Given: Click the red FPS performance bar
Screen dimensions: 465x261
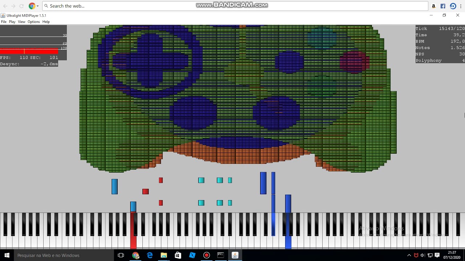Looking at the screenshot, I should tap(29, 51).
